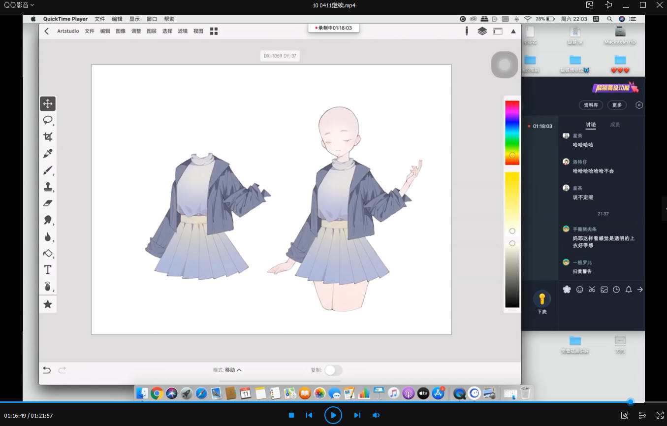The image size is (667, 426).
Task: Toggle the 复制 duplicate switch
Action: click(x=333, y=370)
